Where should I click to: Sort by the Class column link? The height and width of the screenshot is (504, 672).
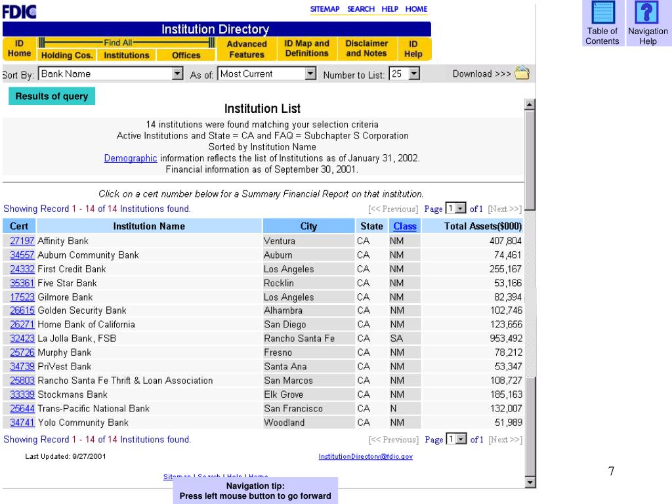pos(405,226)
